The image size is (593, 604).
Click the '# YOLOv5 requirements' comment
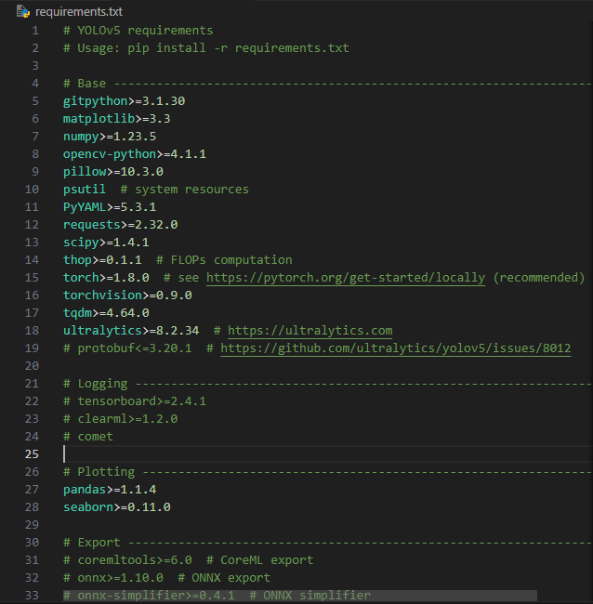click(x=138, y=31)
